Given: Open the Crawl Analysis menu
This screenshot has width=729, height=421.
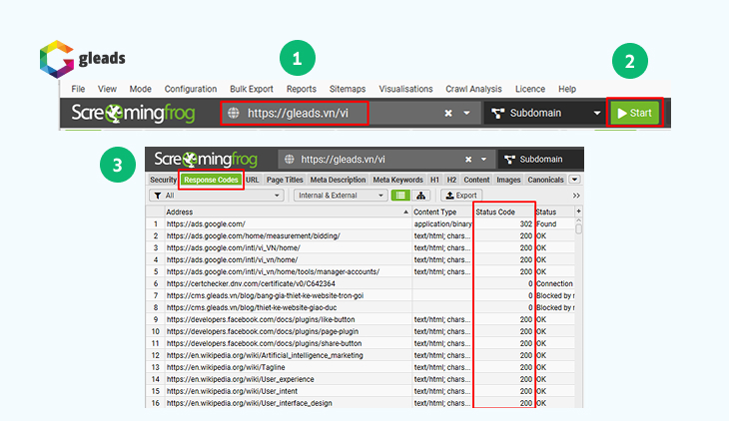Looking at the screenshot, I should tap(473, 89).
